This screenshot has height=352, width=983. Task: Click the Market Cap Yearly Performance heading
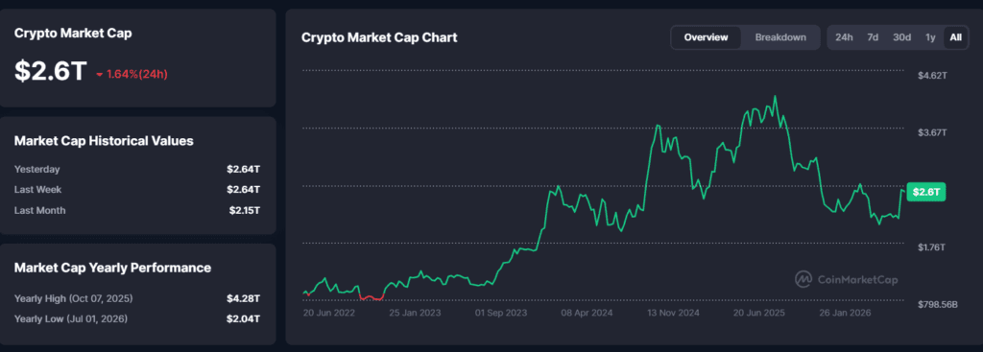tap(112, 268)
